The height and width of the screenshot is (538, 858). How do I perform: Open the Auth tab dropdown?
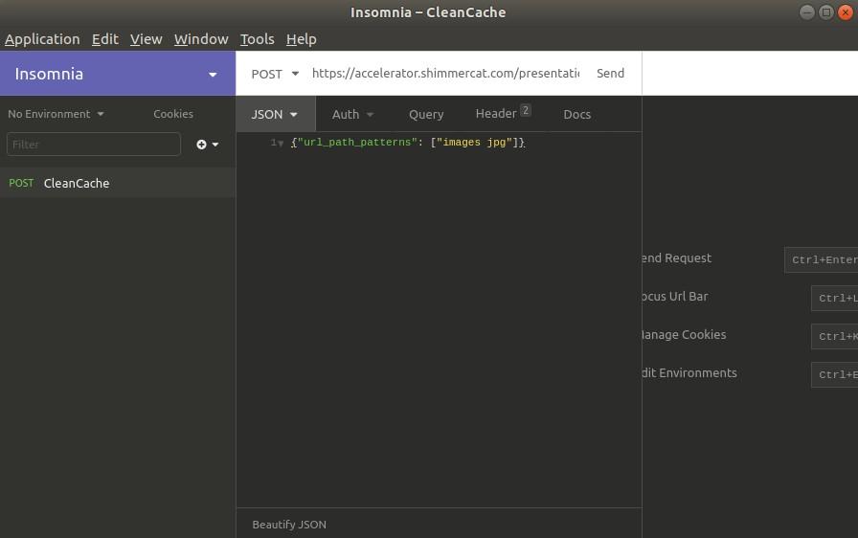pos(352,114)
